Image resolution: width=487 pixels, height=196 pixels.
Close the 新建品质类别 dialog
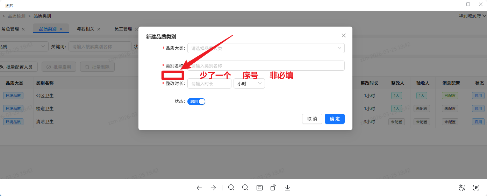344,35
